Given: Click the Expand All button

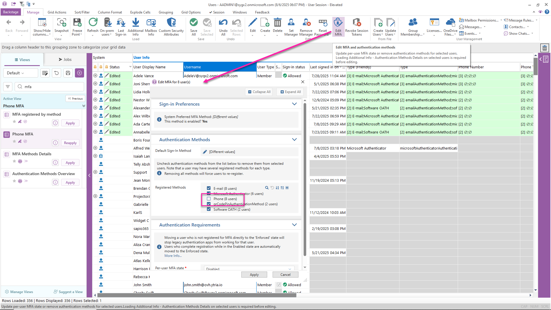Looking at the screenshot, I should coord(290,92).
